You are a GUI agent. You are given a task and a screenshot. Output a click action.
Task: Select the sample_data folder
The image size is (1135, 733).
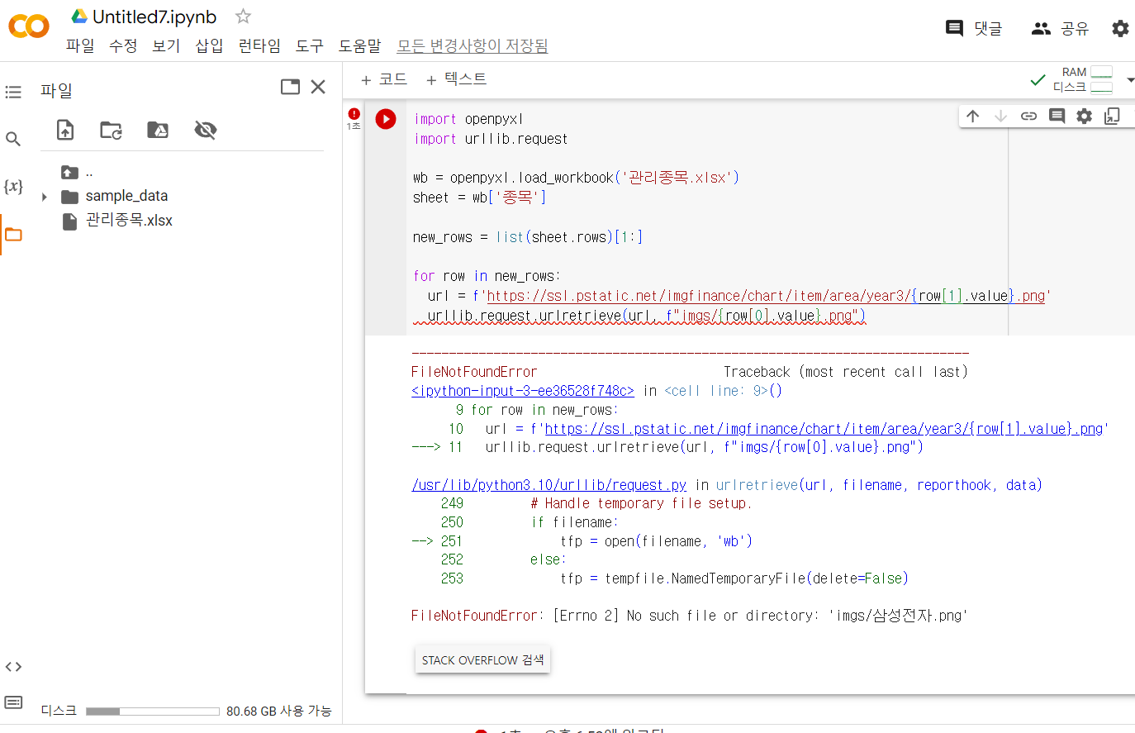pyautogui.click(x=126, y=196)
